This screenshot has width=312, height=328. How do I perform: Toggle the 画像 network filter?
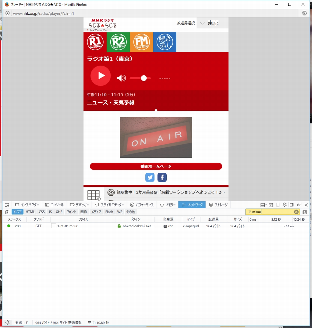84,212
